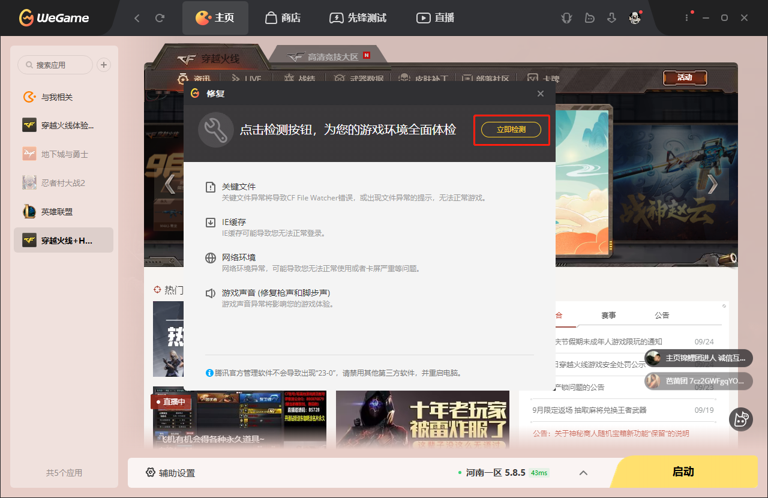Click the 关键文件 heading text

pyautogui.click(x=239, y=187)
